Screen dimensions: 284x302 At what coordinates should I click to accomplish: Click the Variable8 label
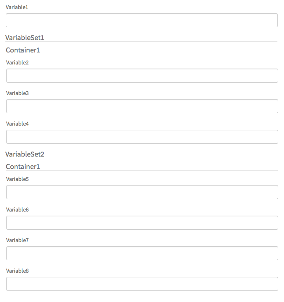tap(17, 271)
